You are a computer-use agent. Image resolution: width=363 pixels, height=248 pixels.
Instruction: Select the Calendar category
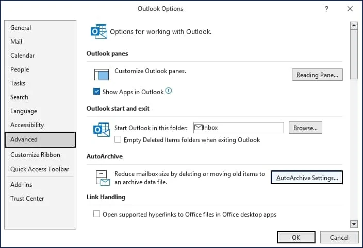[x=40, y=56]
